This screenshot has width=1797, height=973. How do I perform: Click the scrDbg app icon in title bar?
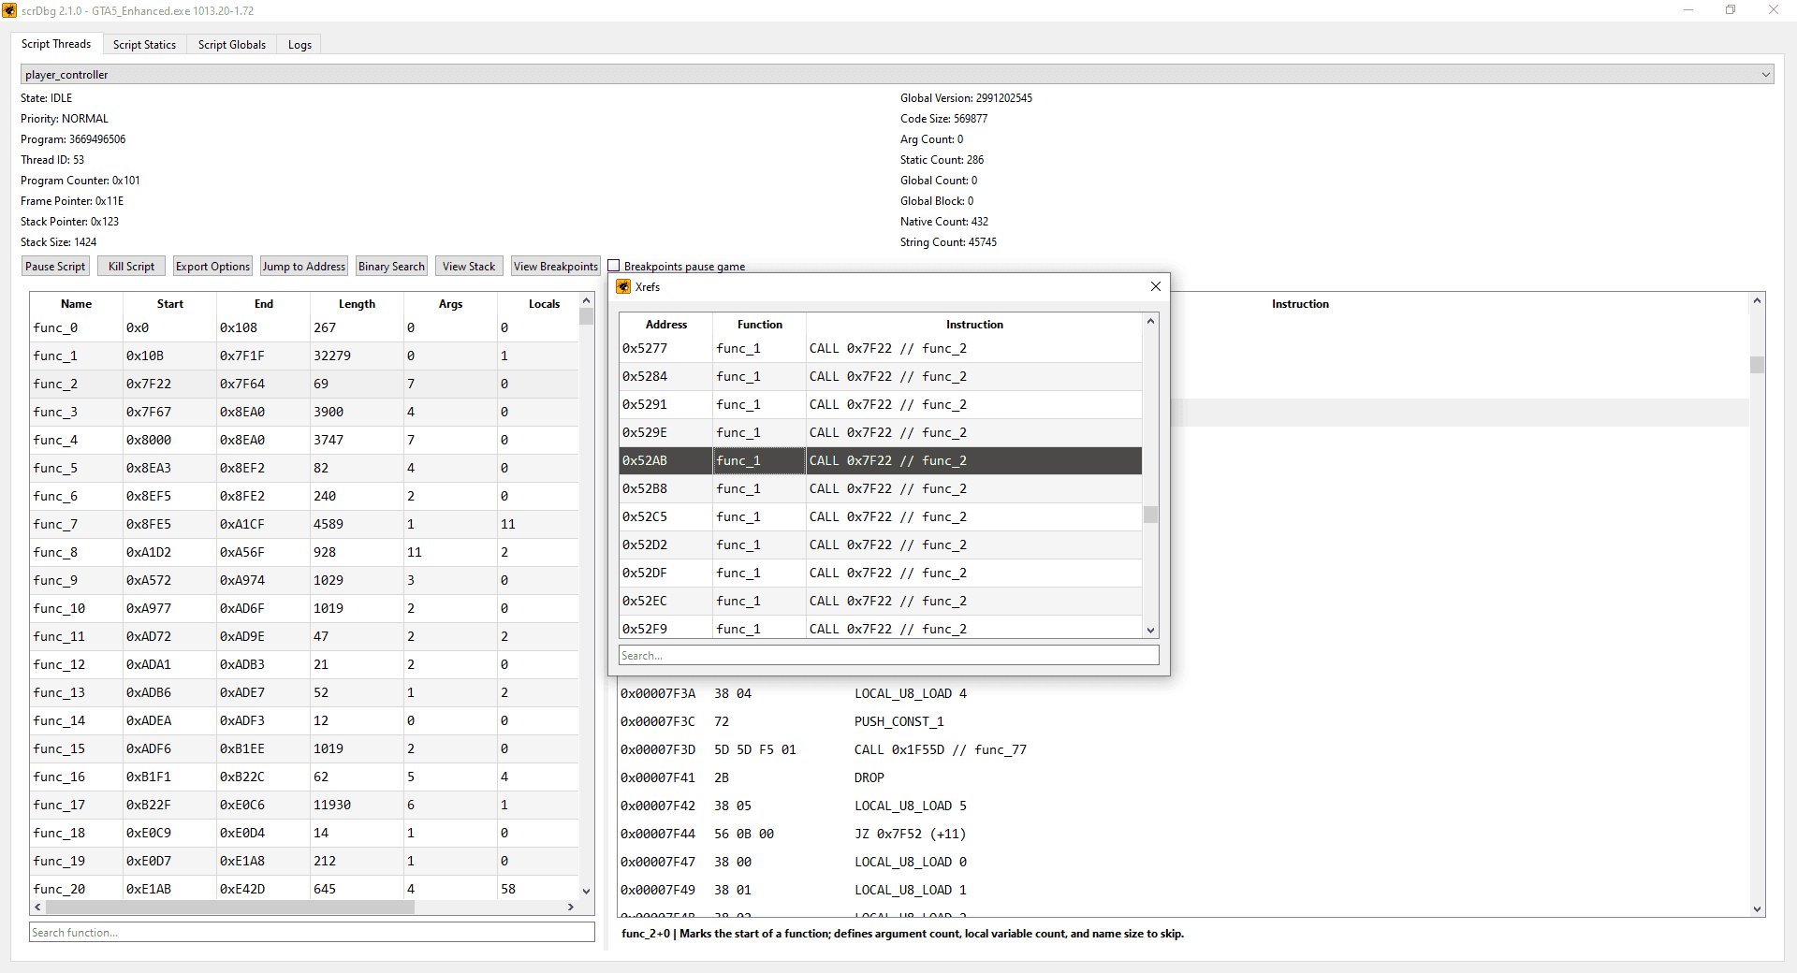point(10,10)
